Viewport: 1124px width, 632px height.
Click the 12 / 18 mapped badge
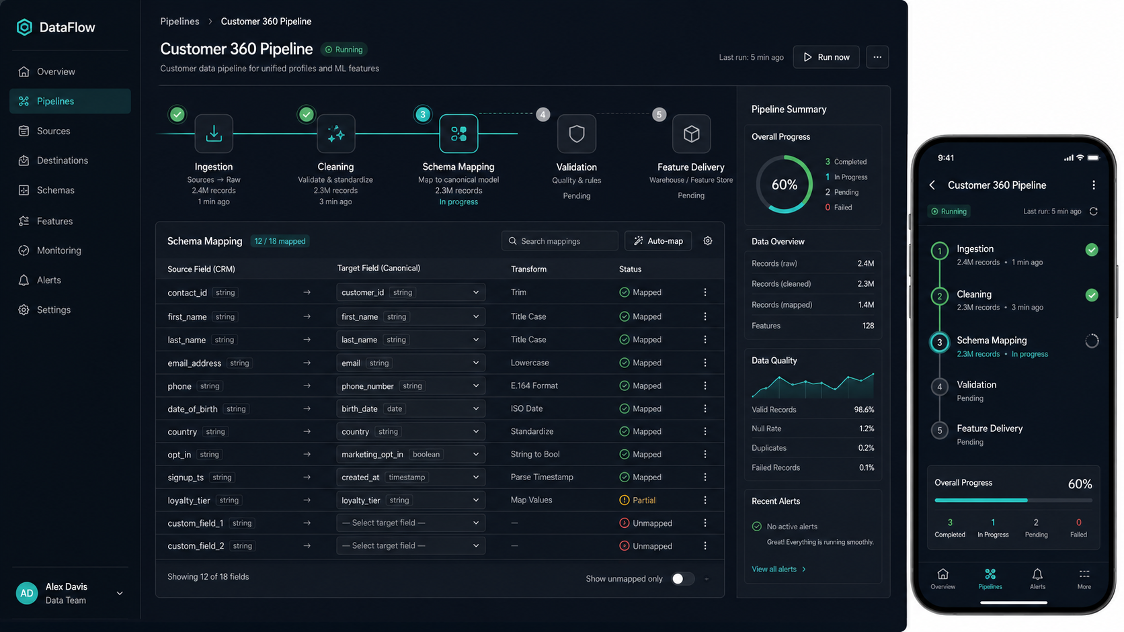point(280,241)
